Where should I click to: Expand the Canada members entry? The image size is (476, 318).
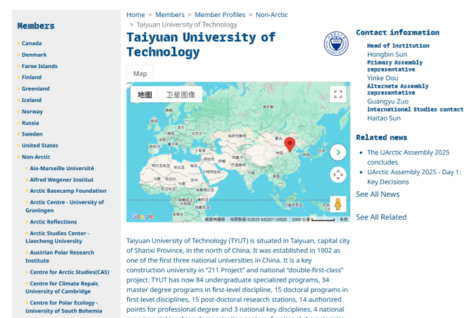[x=31, y=44]
